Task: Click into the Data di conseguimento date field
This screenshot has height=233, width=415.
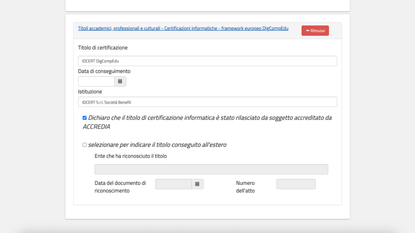Action: click(x=96, y=81)
